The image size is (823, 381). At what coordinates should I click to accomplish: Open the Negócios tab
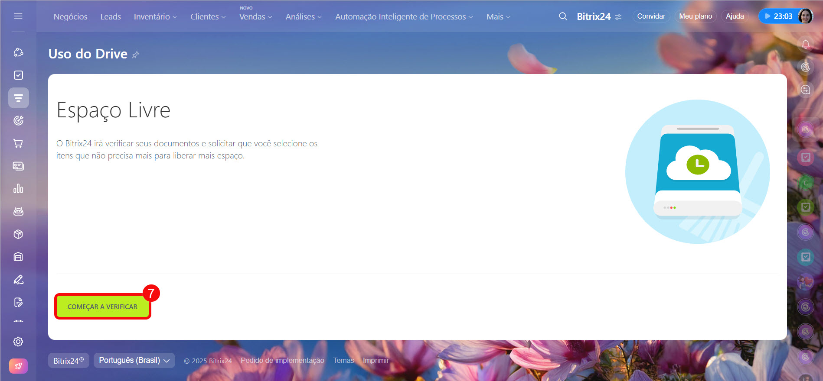(x=70, y=17)
